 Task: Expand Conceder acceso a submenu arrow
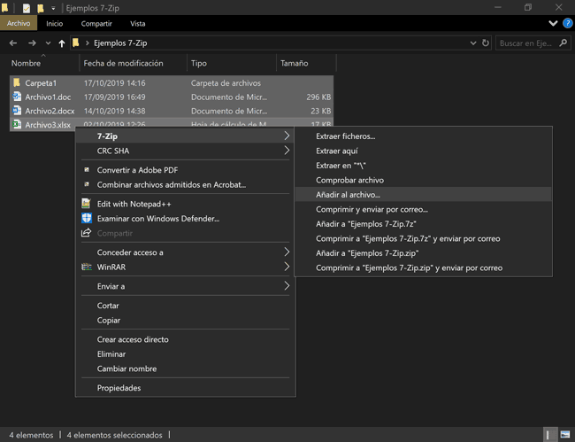pyautogui.click(x=287, y=252)
